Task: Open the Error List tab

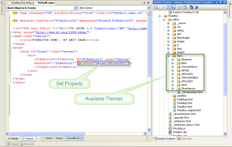Action: (27, 144)
